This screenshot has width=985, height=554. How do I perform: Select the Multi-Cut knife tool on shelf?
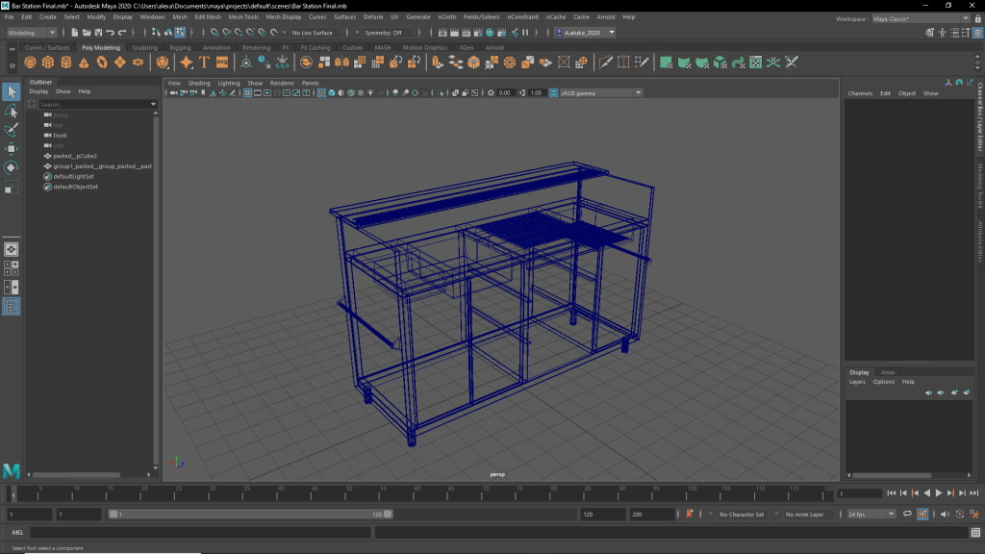pyautogui.click(x=606, y=63)
